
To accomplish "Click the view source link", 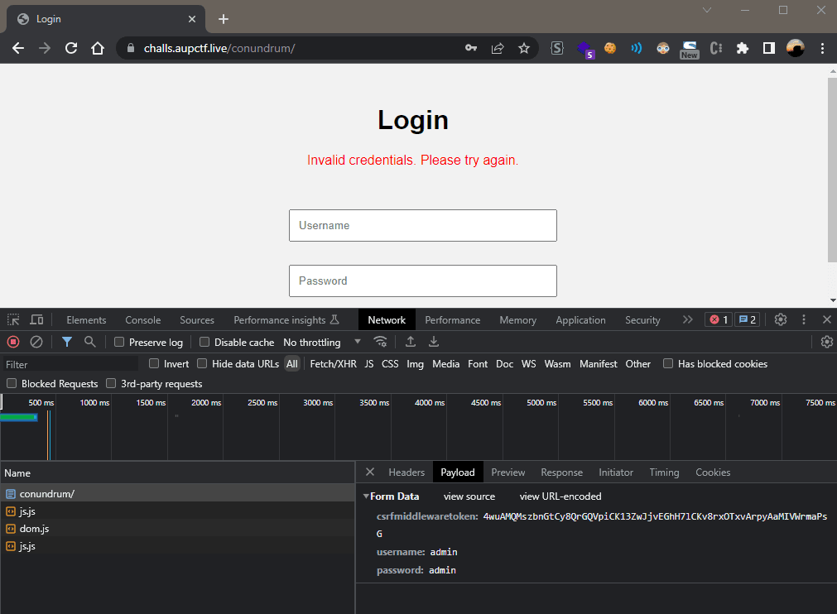I will point(469,496).
